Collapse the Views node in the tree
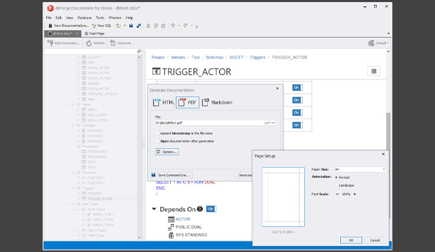 [x=69, y=105]
